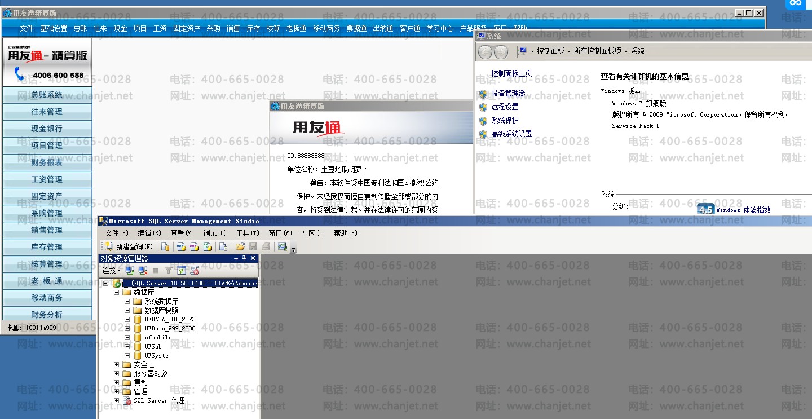This screenshot has width=812, height=419.
Task: Click 新建查询(N) button in SSMS
Action: [x=129, y=246]
